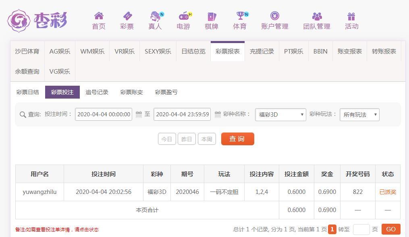The width and height of the screenshot is (409, 237).
Task: Click draw number cell 822
Action: click(357, 192)
